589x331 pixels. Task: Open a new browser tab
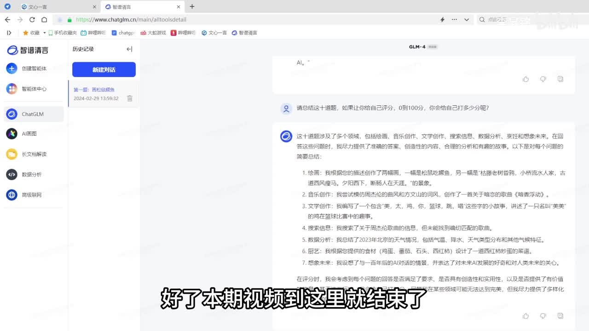click(192, 6)
